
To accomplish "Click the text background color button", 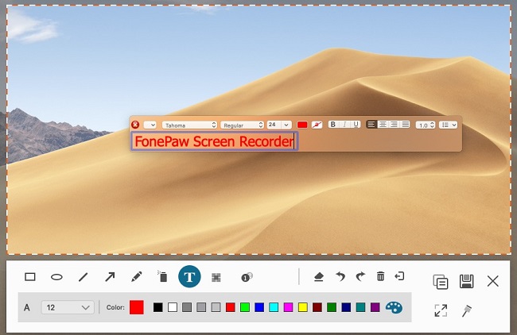I will point(317,125).
